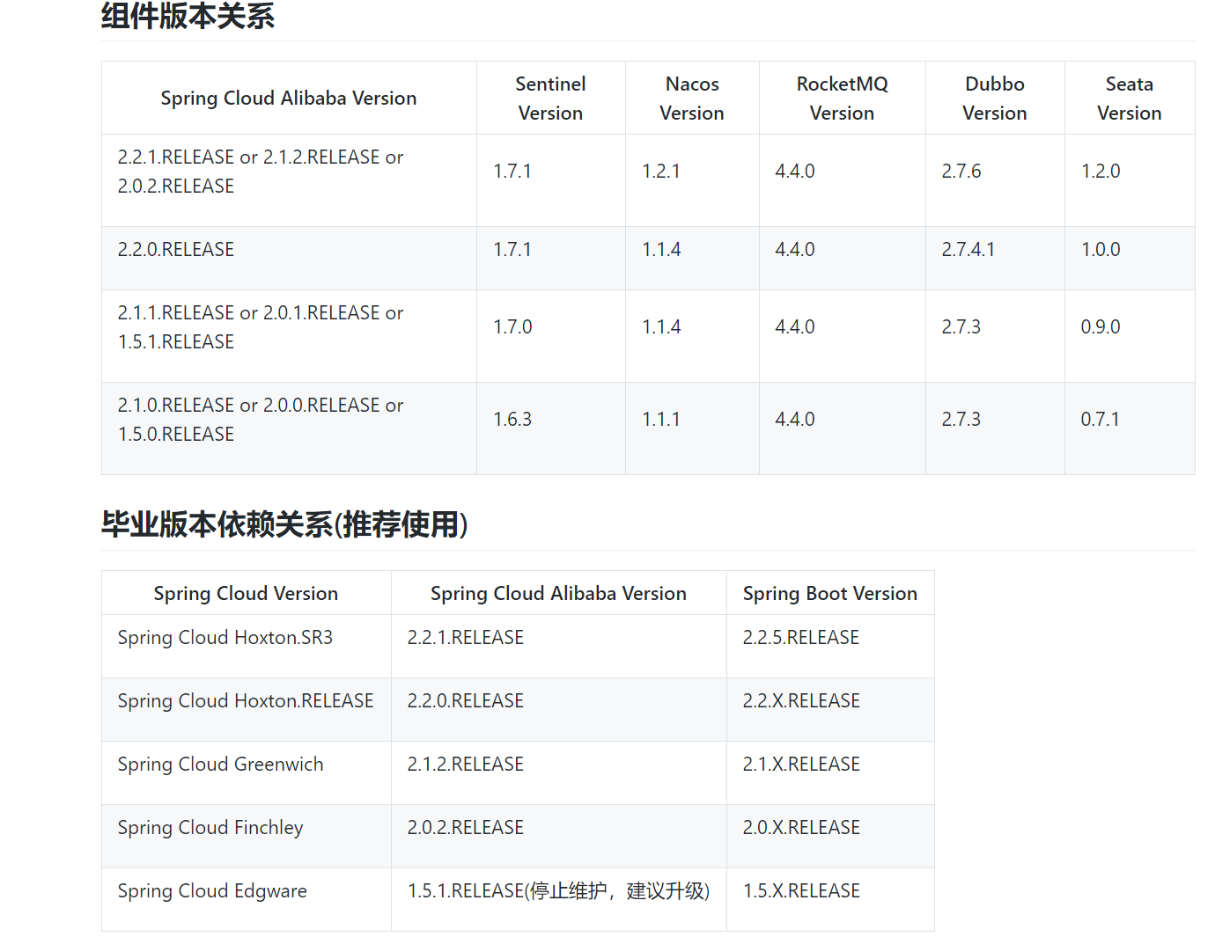The height and width of the screenshot is (937, 1230).
Task: Select the Nacos Version column header
Action: [692, 99]
